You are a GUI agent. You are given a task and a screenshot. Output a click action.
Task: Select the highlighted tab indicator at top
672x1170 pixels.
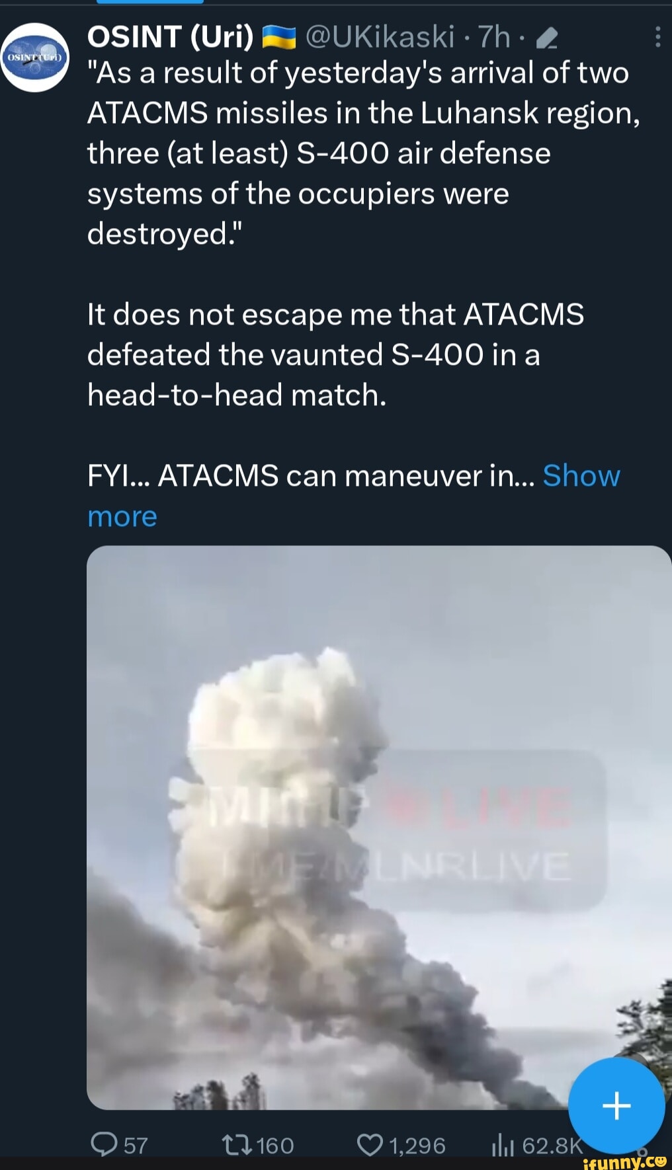150,2
